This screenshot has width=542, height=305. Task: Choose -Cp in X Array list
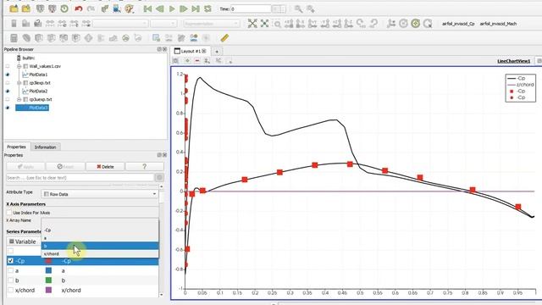(100, 230)
